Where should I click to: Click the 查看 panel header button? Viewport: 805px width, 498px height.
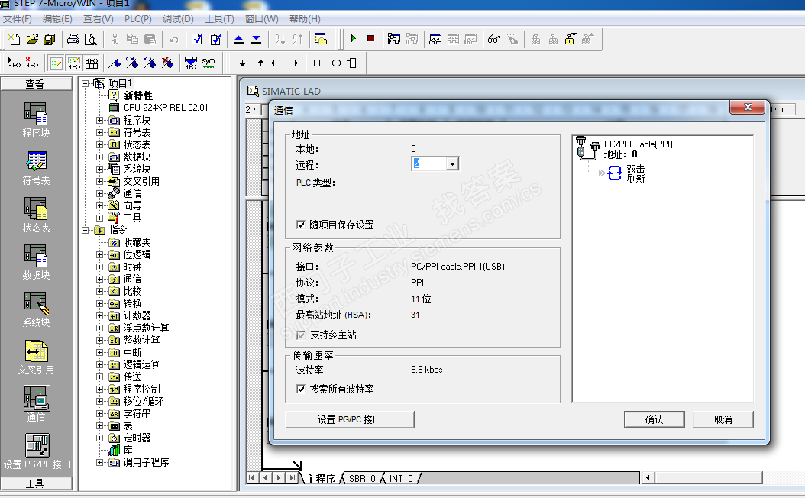pyautogui.click(x=36, y=84)
